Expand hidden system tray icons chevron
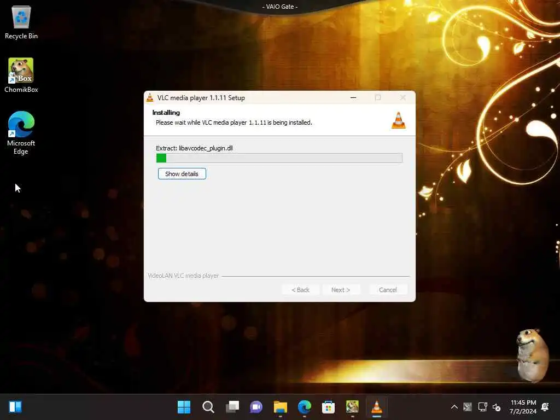The image size is (560, 420). pyautogui.click(x=454, y=407)
